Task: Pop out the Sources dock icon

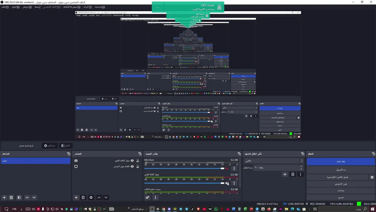Action: (x=140, y=154)
